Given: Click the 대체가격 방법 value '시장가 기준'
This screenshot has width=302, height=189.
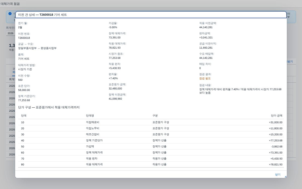Looking at the screenshot, I should point(25,69).
